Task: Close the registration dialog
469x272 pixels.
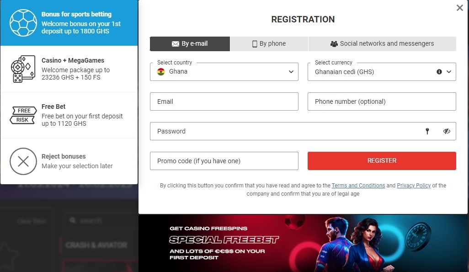Action: (460, 8)
